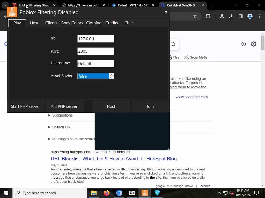265x198 pixels.
Task: Close the Radmin VPN tab
Action: 153,5
